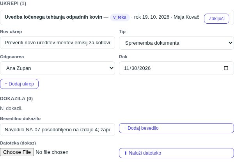Open the Tip dropdown showing Sprememba dokumenta
This screenshot has width=234, height=162.
(176, 43)
